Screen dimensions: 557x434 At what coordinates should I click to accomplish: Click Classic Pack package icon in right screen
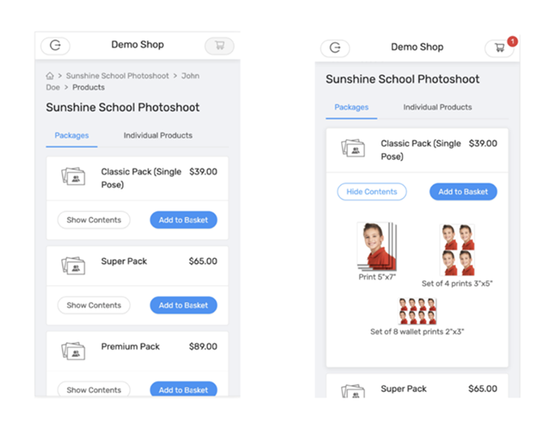353,148
